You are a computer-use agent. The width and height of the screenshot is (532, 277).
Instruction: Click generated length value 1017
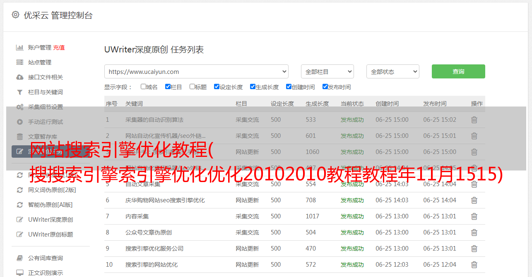(x=313, y=216)
